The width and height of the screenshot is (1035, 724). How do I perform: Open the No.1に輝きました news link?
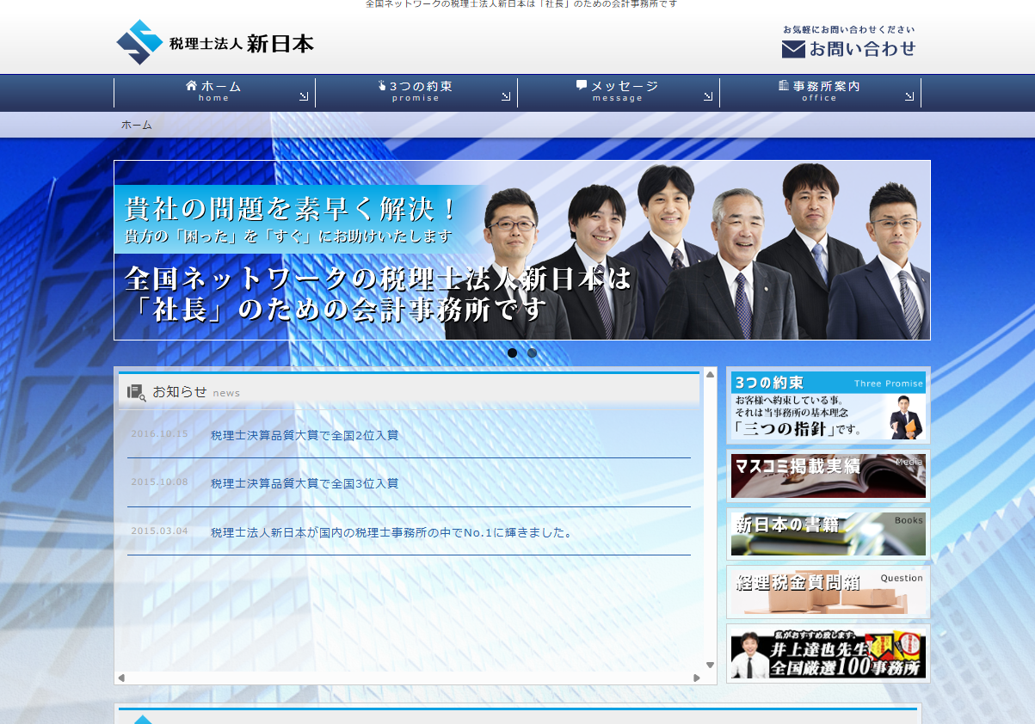coord(391,532)
